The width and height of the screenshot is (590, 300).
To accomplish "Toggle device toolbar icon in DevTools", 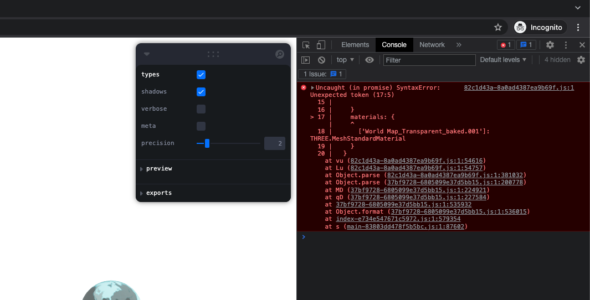I will pyautogui.click(x=321, y=45).
